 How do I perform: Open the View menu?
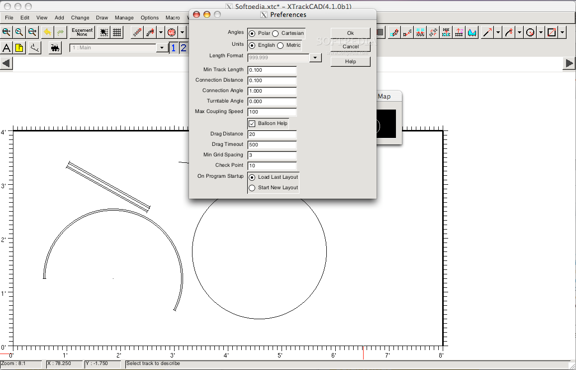42,17
